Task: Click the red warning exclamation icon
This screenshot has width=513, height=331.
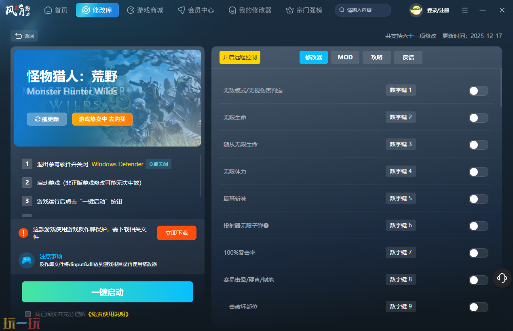Action: 23,233
